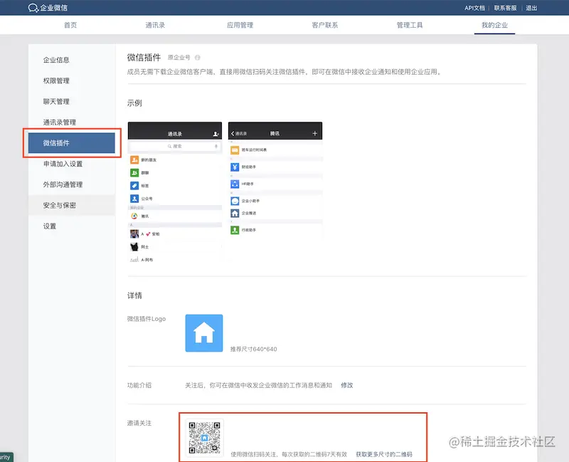The width and height of the screenshot is (569, 462).
Task: Click the plus icon in the 腾讯 header
Action: [x=314, y=133]
